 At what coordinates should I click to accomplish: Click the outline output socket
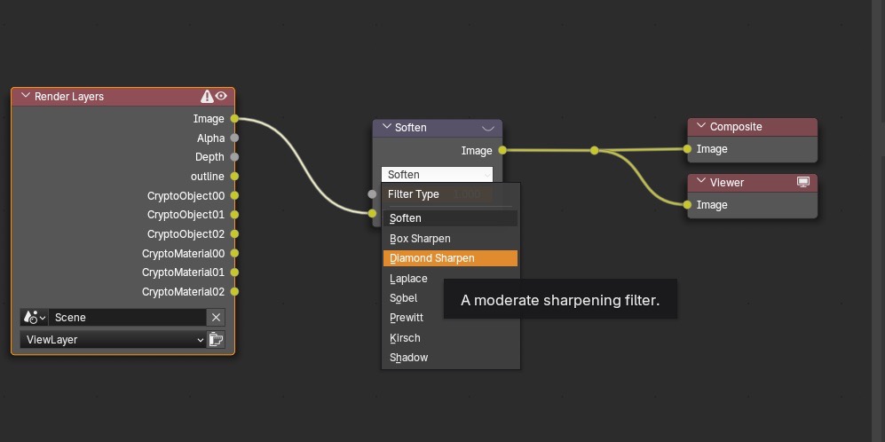[234, 176]
